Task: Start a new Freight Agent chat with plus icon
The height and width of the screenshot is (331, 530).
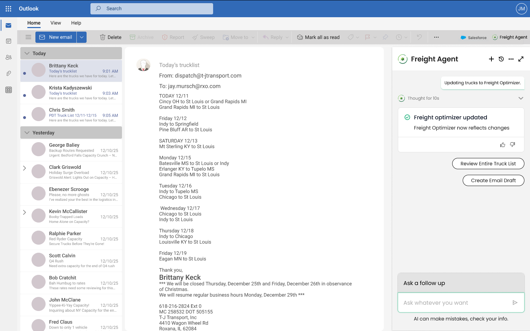Action: click(491, 59)
